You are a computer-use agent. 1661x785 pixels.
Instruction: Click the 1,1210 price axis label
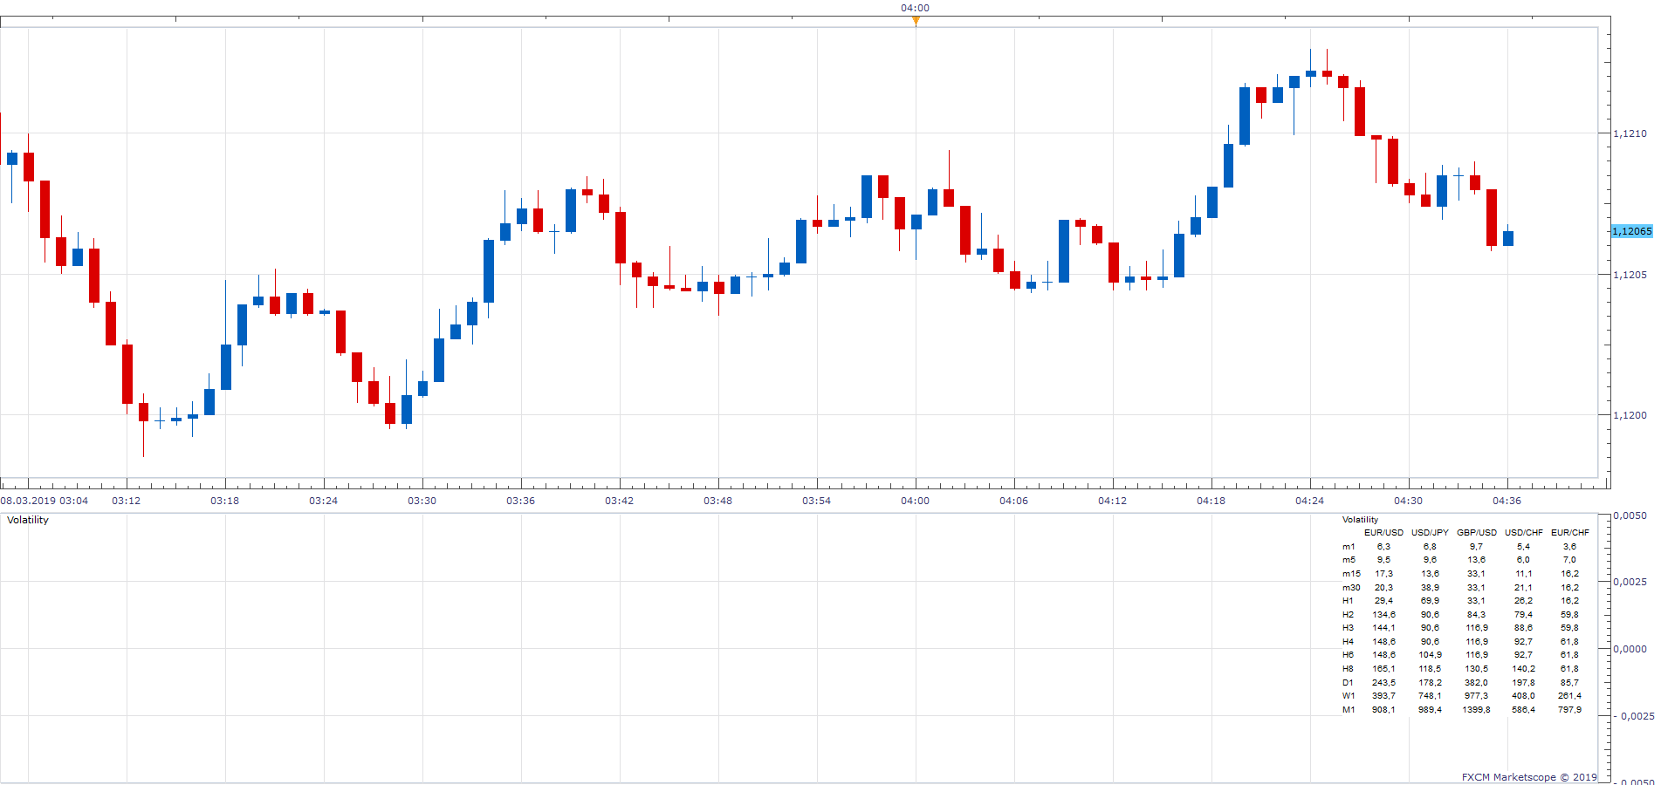[1630, 133]
